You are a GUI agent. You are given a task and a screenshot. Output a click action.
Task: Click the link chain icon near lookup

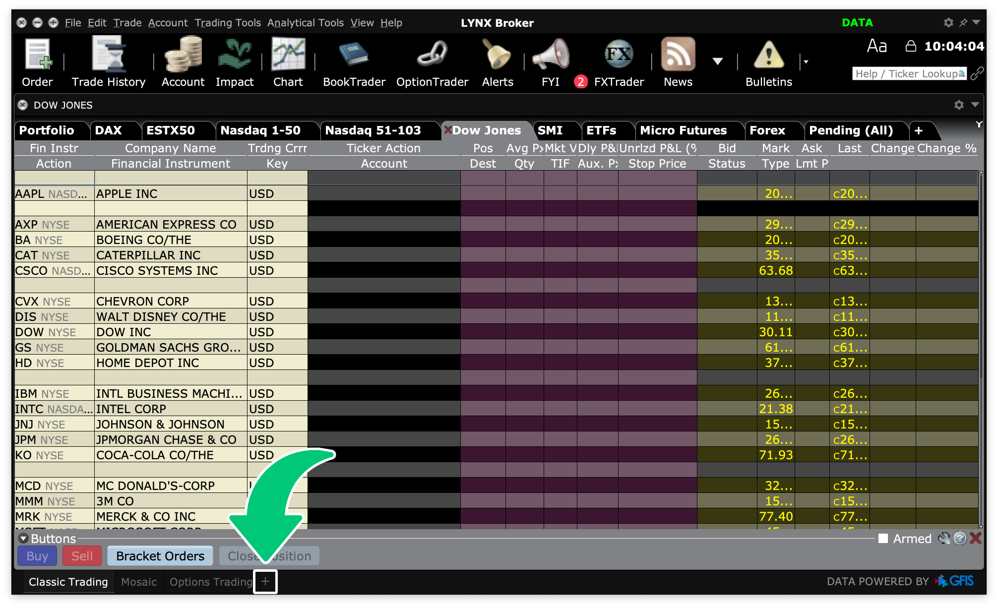click(x=977, y=74)
